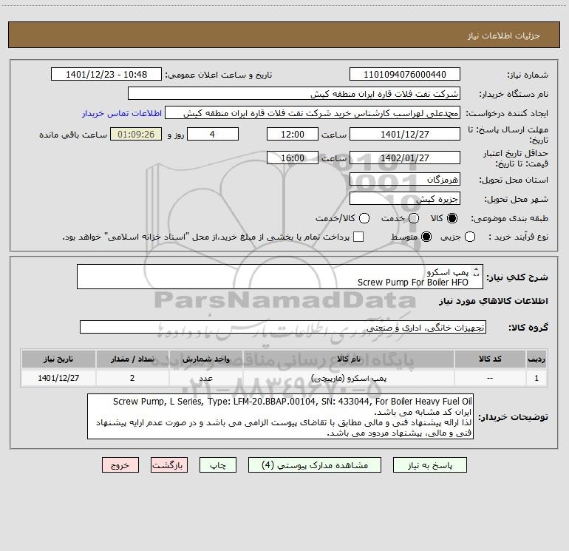Click the item name cell پمپ اسکرو (مارپیچی)
Screen dimensions: 569x551
(x=348, y=378)
